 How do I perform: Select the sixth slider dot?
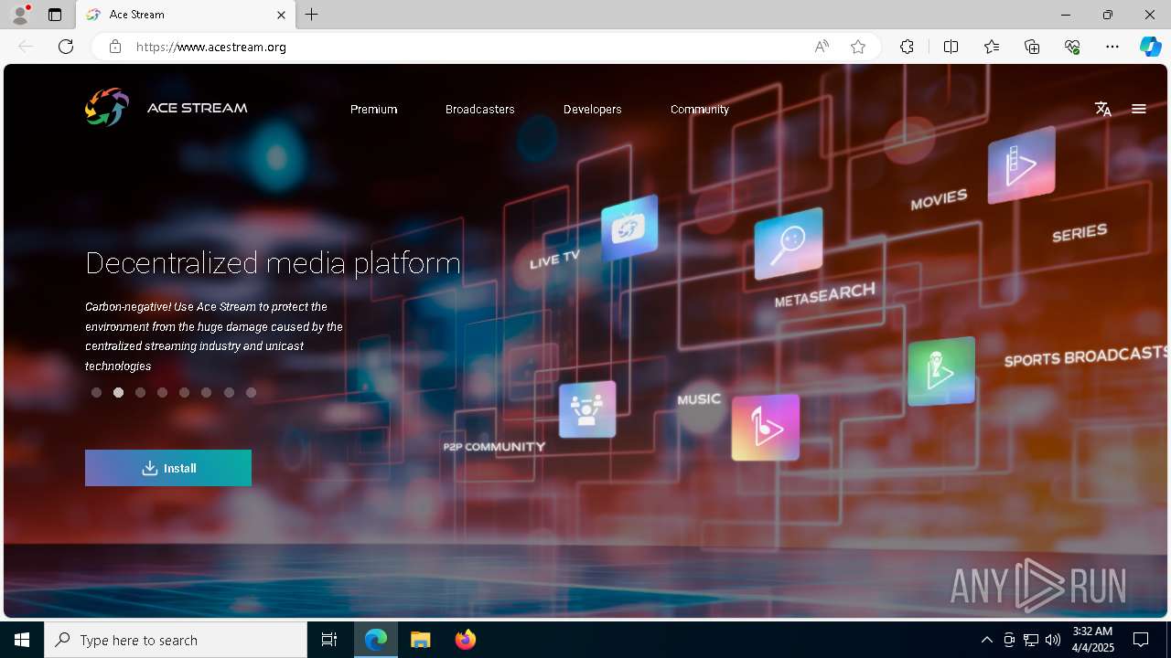(x=206, y=392)
